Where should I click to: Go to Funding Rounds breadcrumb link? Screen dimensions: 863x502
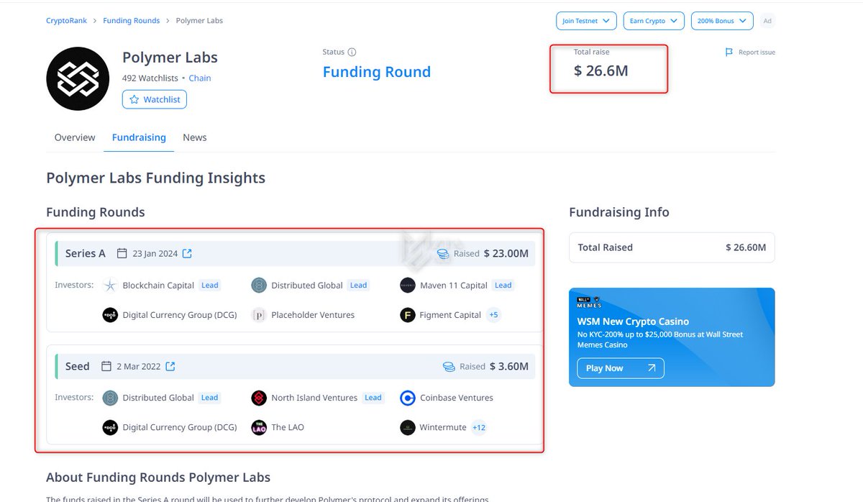click(132, 21)
